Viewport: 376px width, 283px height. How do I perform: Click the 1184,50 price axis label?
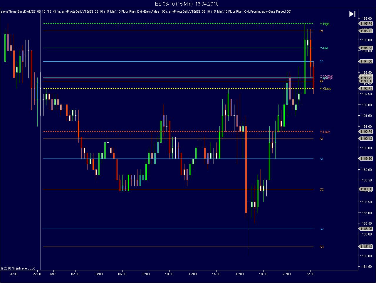[366, 267]
